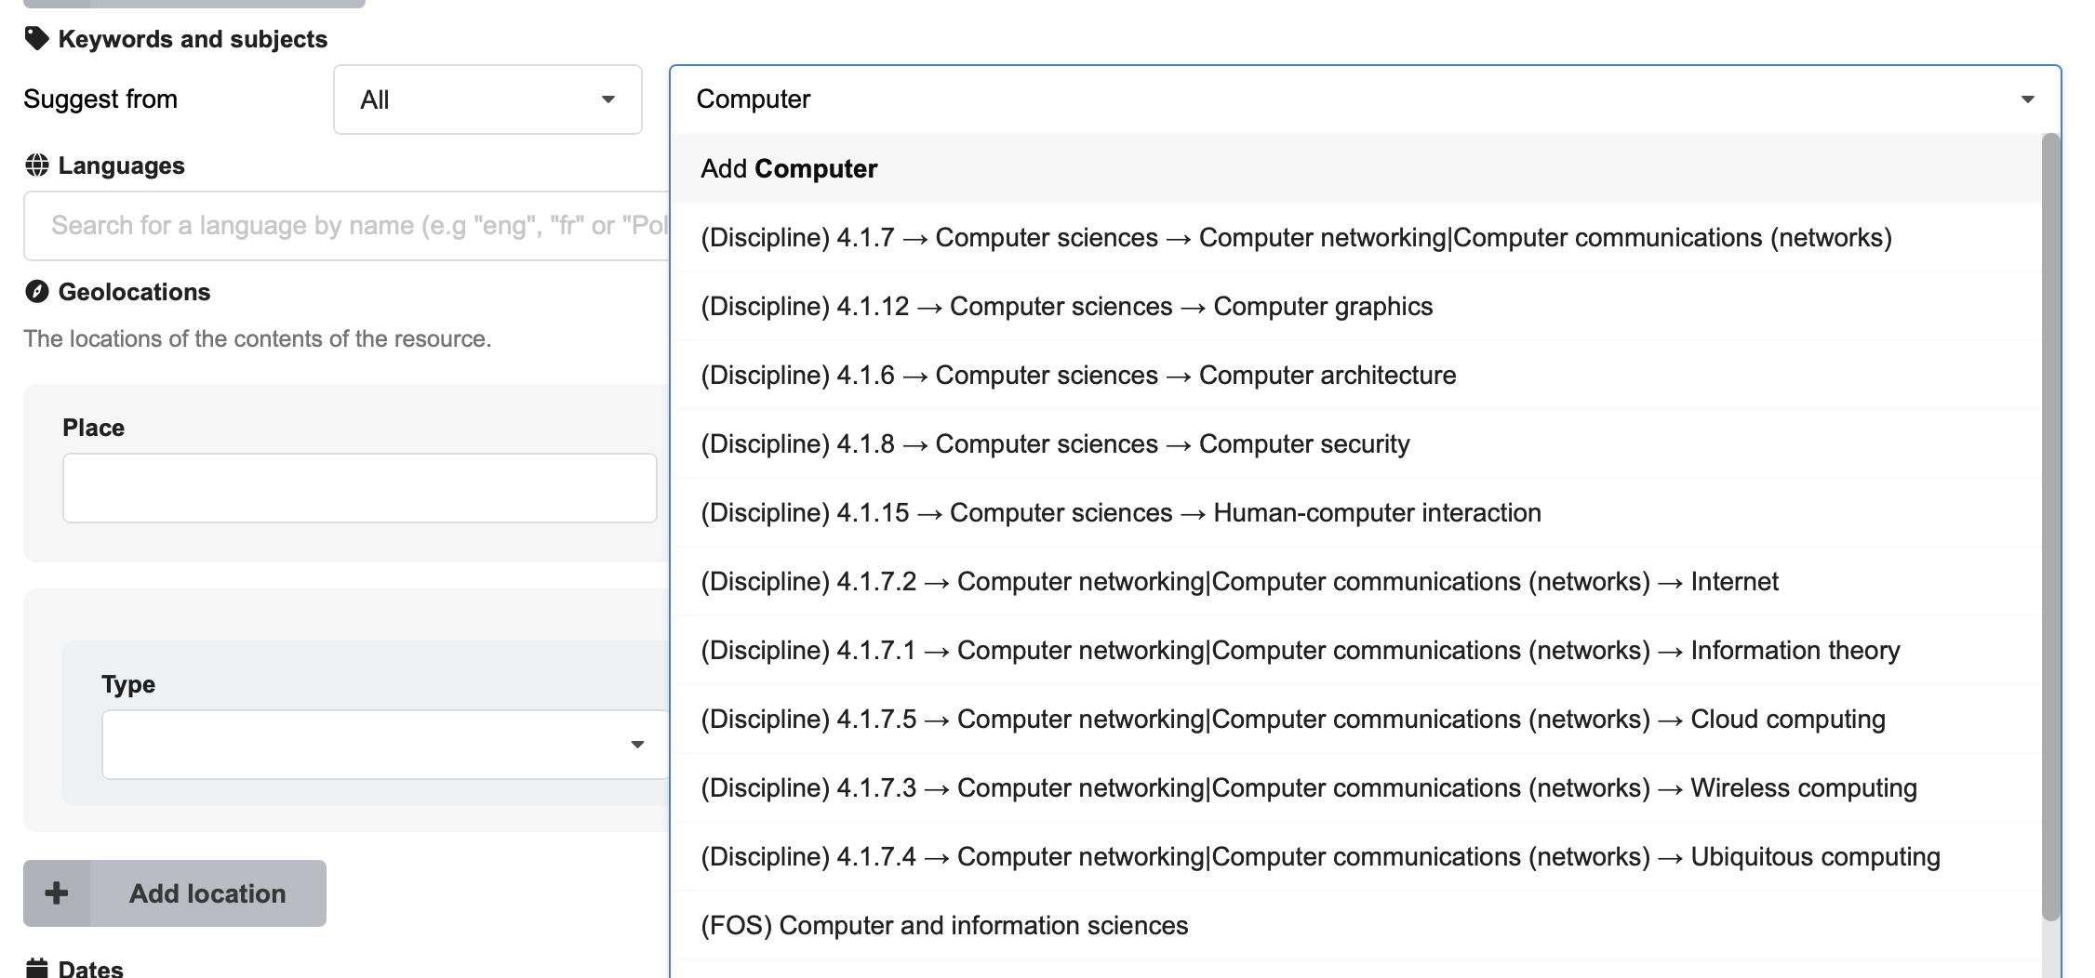Click the plus icon on Add location
Viewport: 2095px width, 978px height.
tap(57, 892)
